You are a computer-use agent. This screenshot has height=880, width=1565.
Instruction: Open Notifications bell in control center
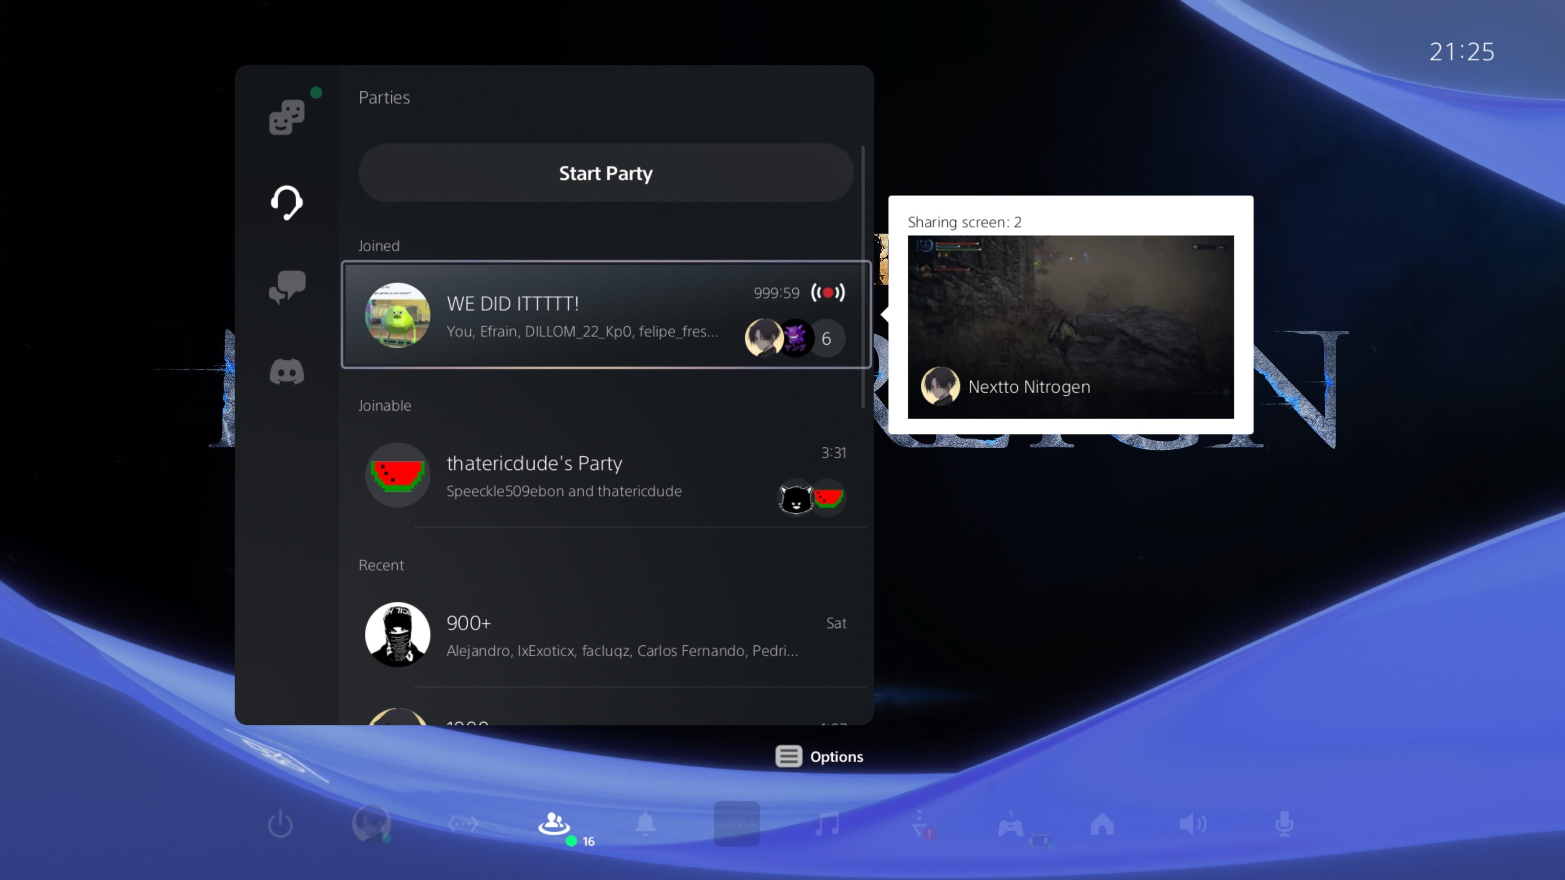645,824
